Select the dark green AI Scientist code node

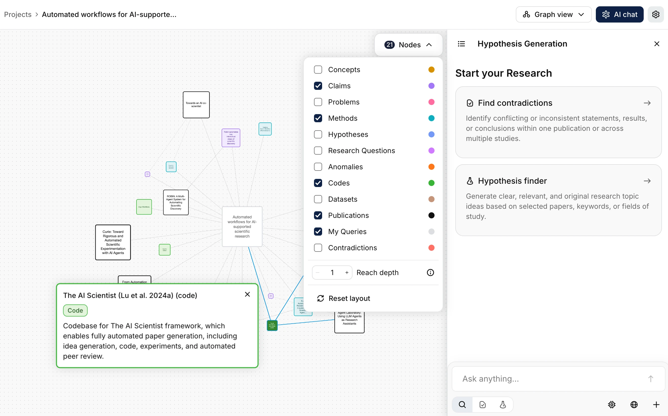pyautogui.click(x=272, y=325)
